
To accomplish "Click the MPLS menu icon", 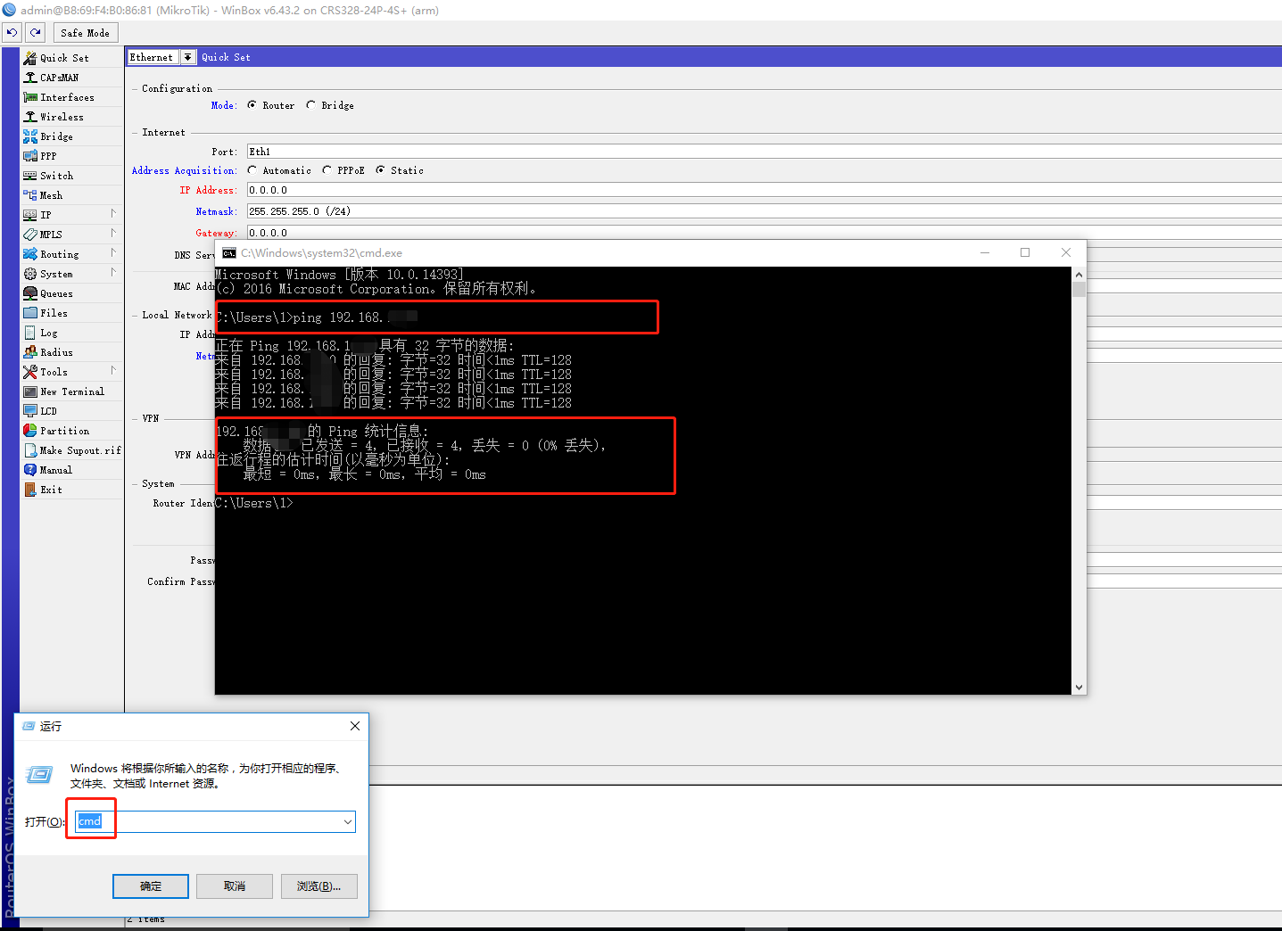I will tap(30, 235).
